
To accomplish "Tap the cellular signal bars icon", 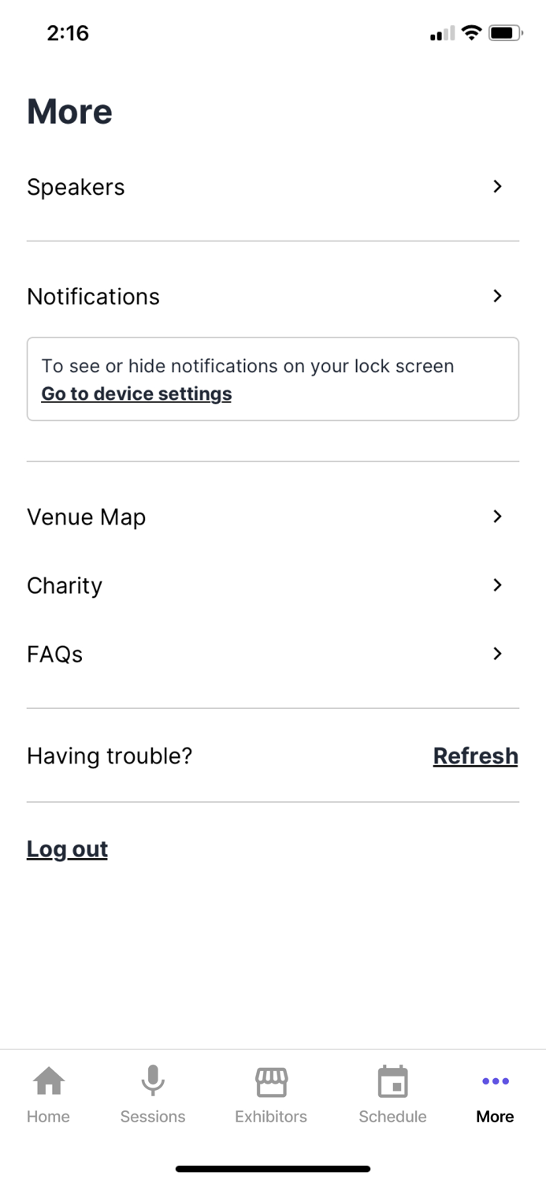I will point(442,34).
